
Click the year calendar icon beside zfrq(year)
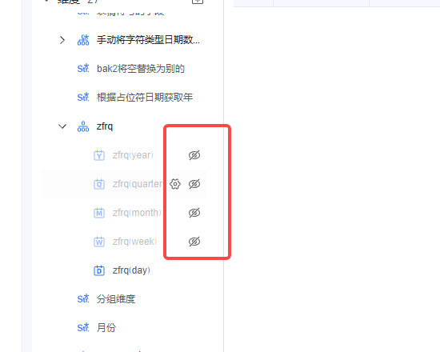coord(99,155)
